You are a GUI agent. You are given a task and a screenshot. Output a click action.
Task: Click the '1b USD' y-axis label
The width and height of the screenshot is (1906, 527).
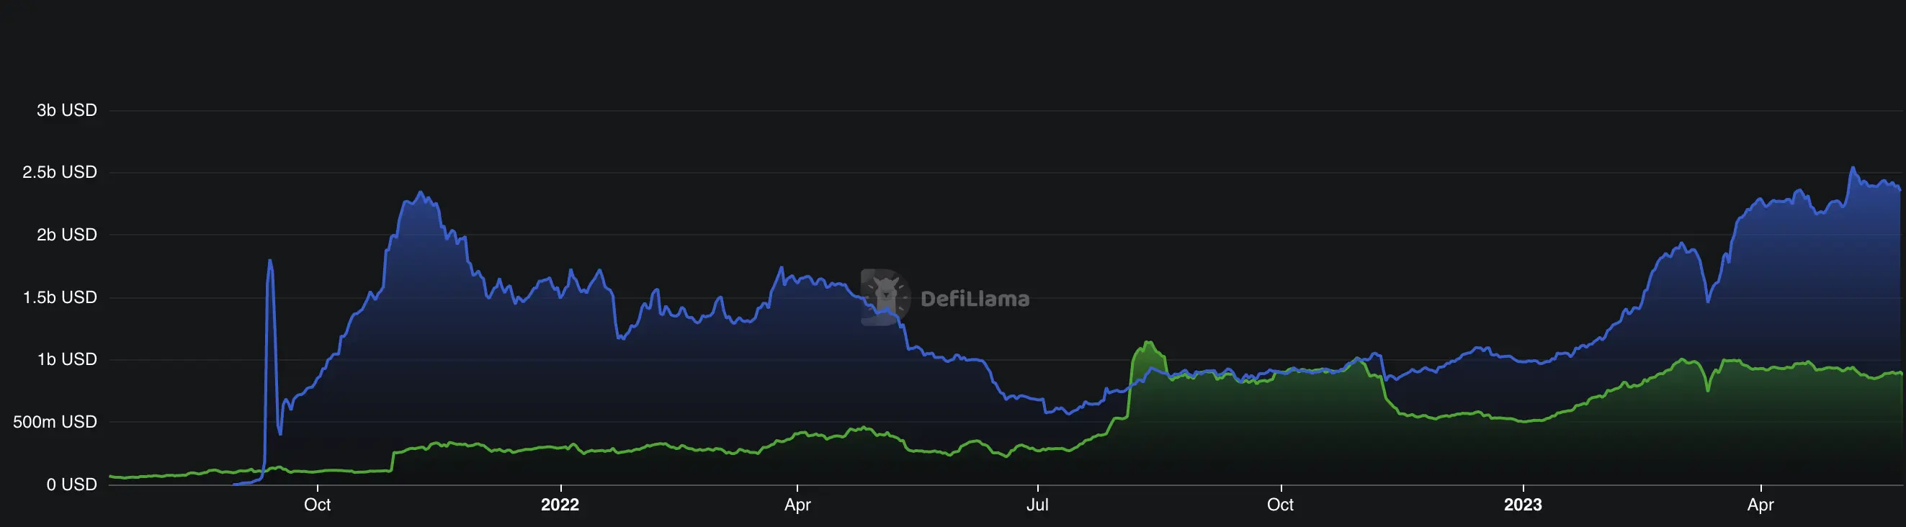tap(66, 359)
